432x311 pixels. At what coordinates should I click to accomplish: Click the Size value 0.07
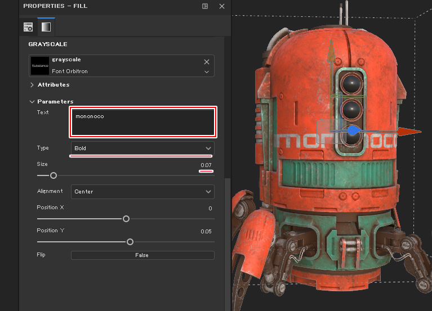pyautogui.click(x=206, y=165)
